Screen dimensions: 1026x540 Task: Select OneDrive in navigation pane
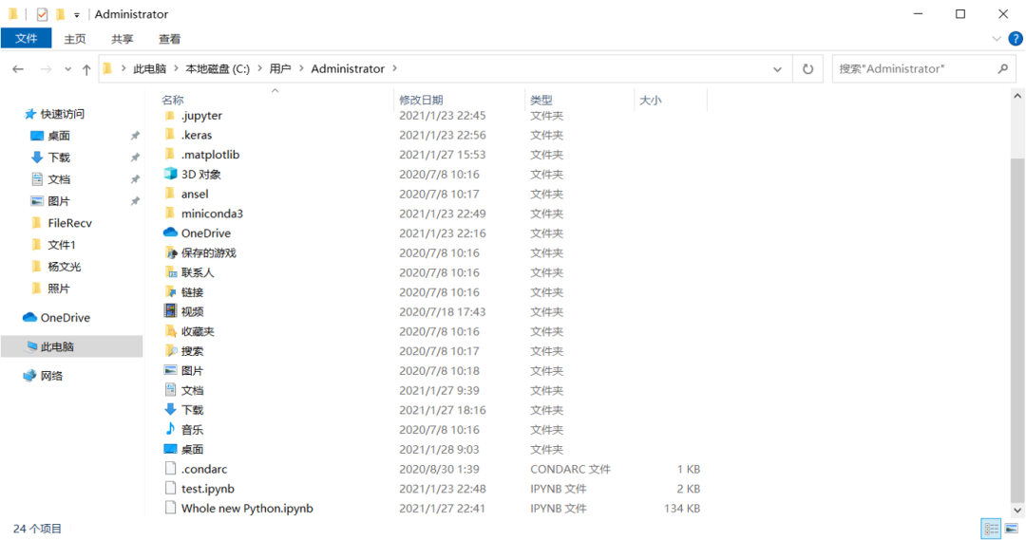pyautogui.click(x=66, y=318)
